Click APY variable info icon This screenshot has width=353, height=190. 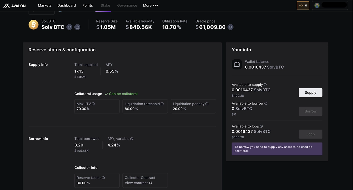click(132, 139)
